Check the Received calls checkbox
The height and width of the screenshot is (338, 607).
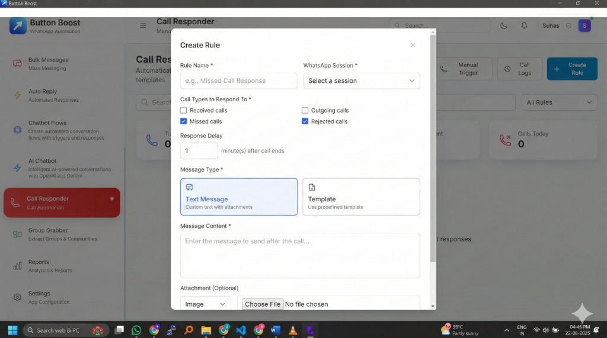(x=184, y=110)
